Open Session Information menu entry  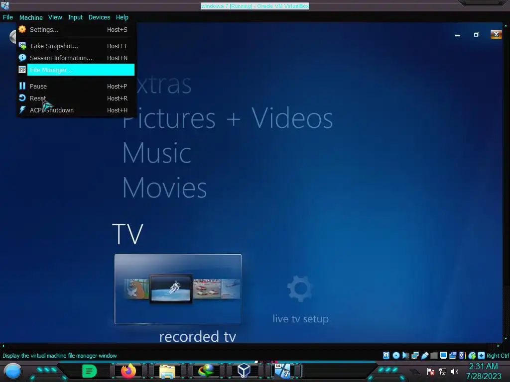tap(76, 58)
